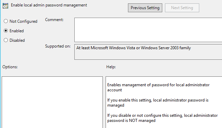This screenshot has height=128, width=222.
Task: Click the Comment label
Action: [x=54, y=20]
